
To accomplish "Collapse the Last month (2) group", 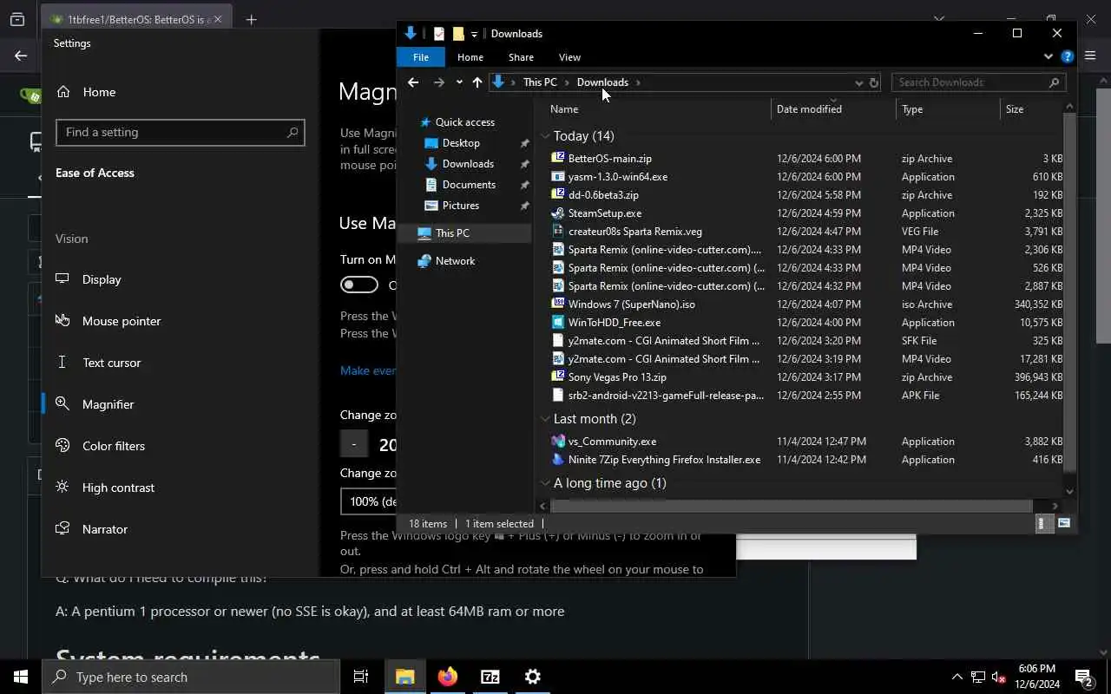I will 545,419.
